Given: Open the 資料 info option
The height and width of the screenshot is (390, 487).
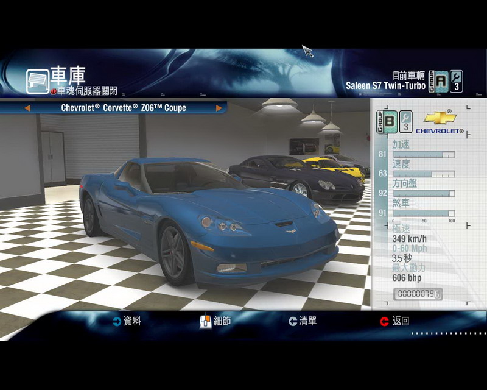Looking at the screenshot, I should pos(131,321).
